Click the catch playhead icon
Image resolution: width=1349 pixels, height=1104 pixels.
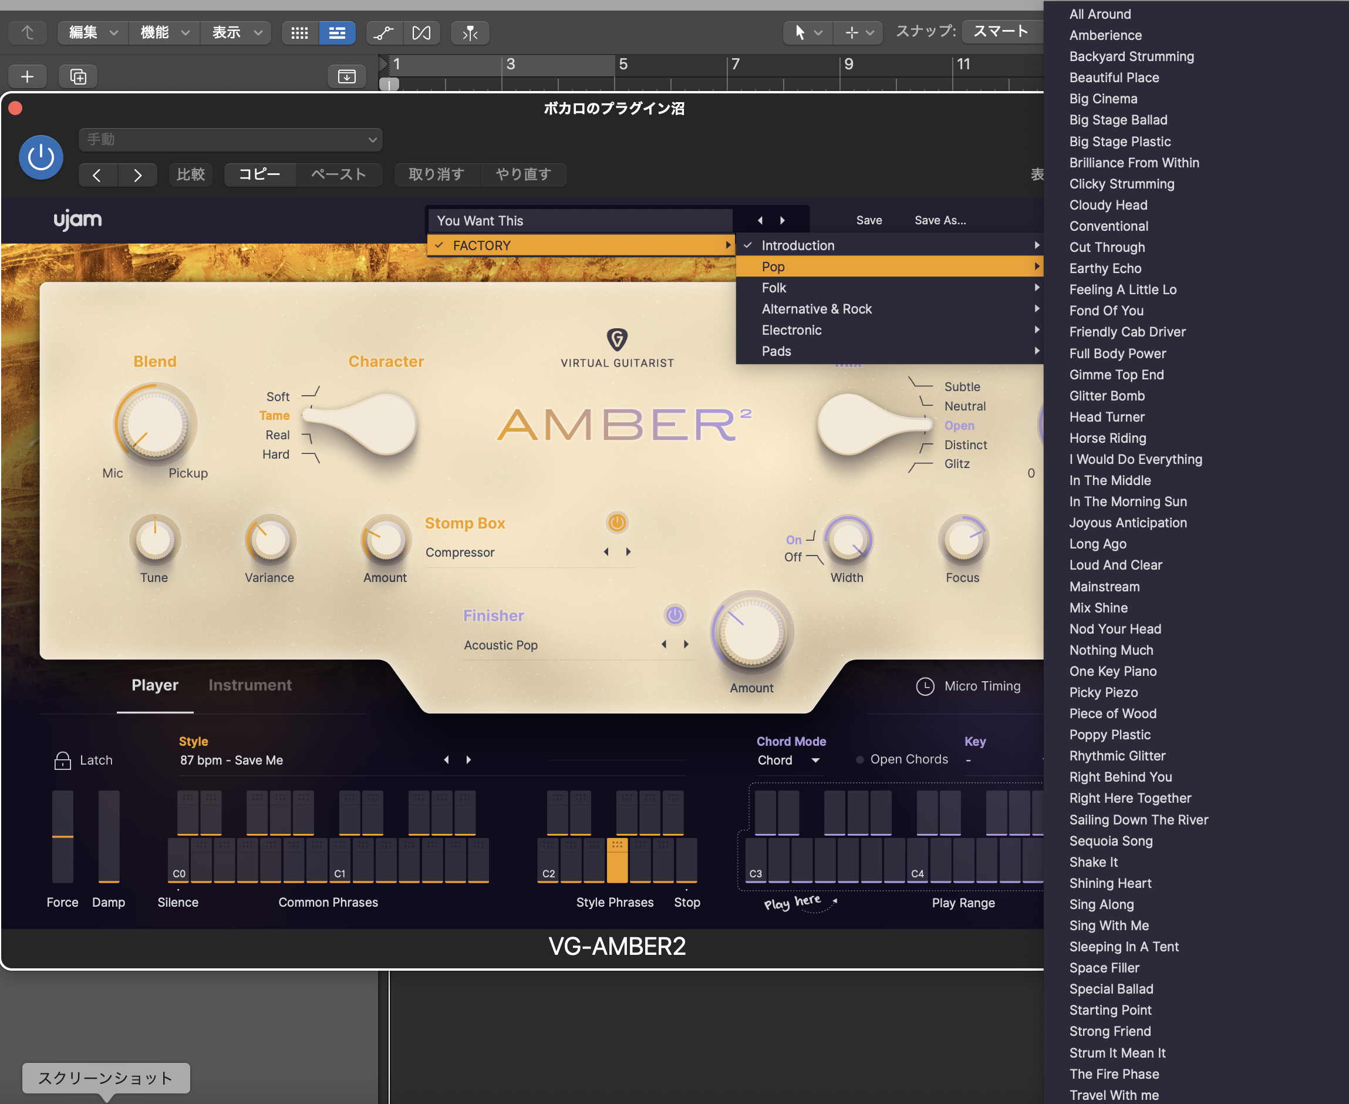pos(470,32)
